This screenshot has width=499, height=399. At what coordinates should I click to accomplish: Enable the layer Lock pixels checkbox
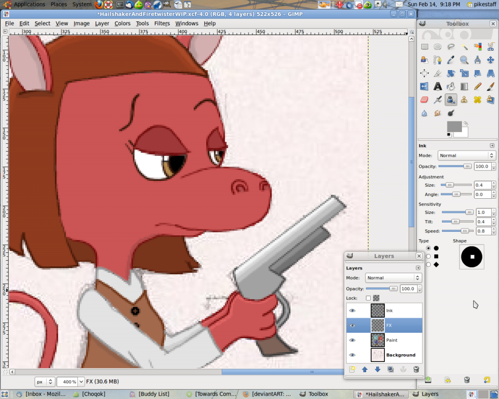(x=368, y=298)
